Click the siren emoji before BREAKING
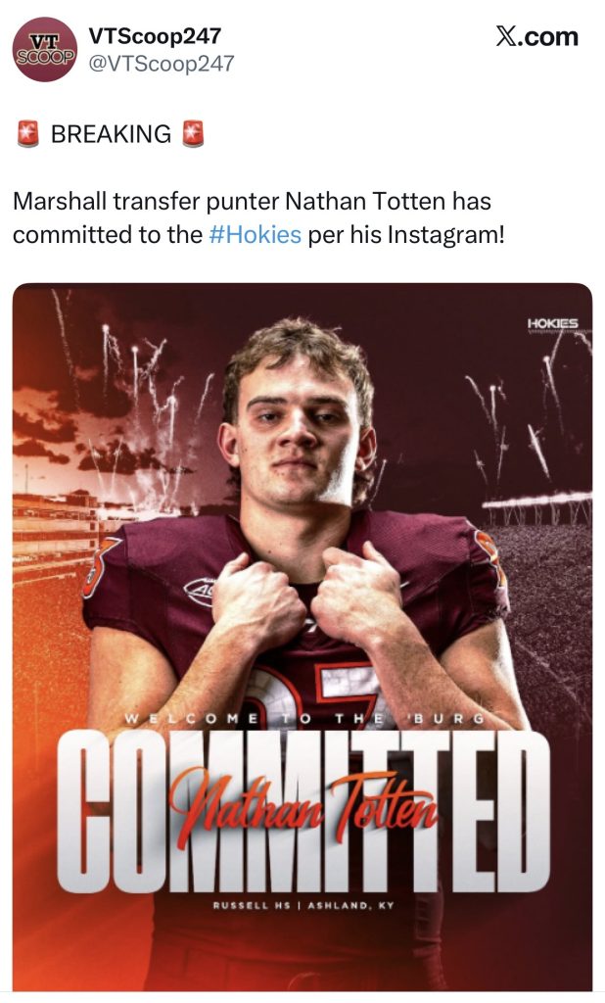Viewport: 605px width, 1003px height. 27,135
